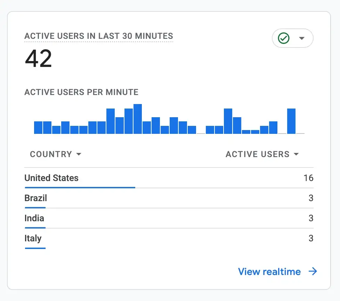Click the tallest bar in the per-minute chart
Viewport: 340px width, 301px height.
138,119
